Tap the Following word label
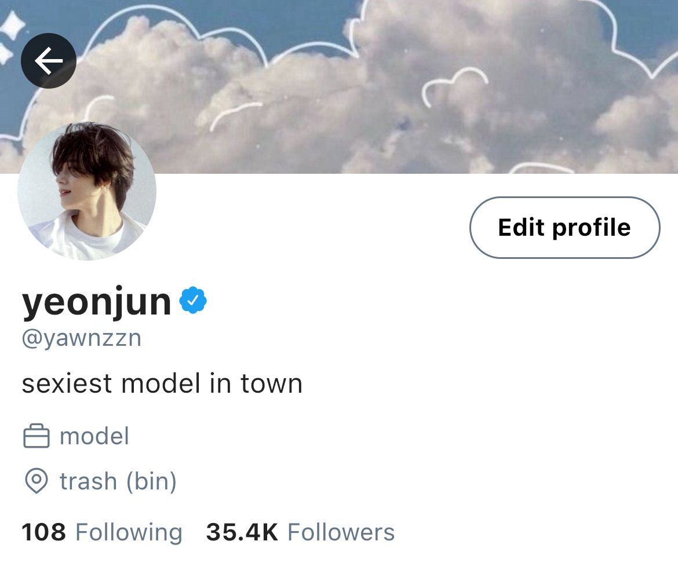This screenshot has width=678, height=585. click(x=129, y=533)
